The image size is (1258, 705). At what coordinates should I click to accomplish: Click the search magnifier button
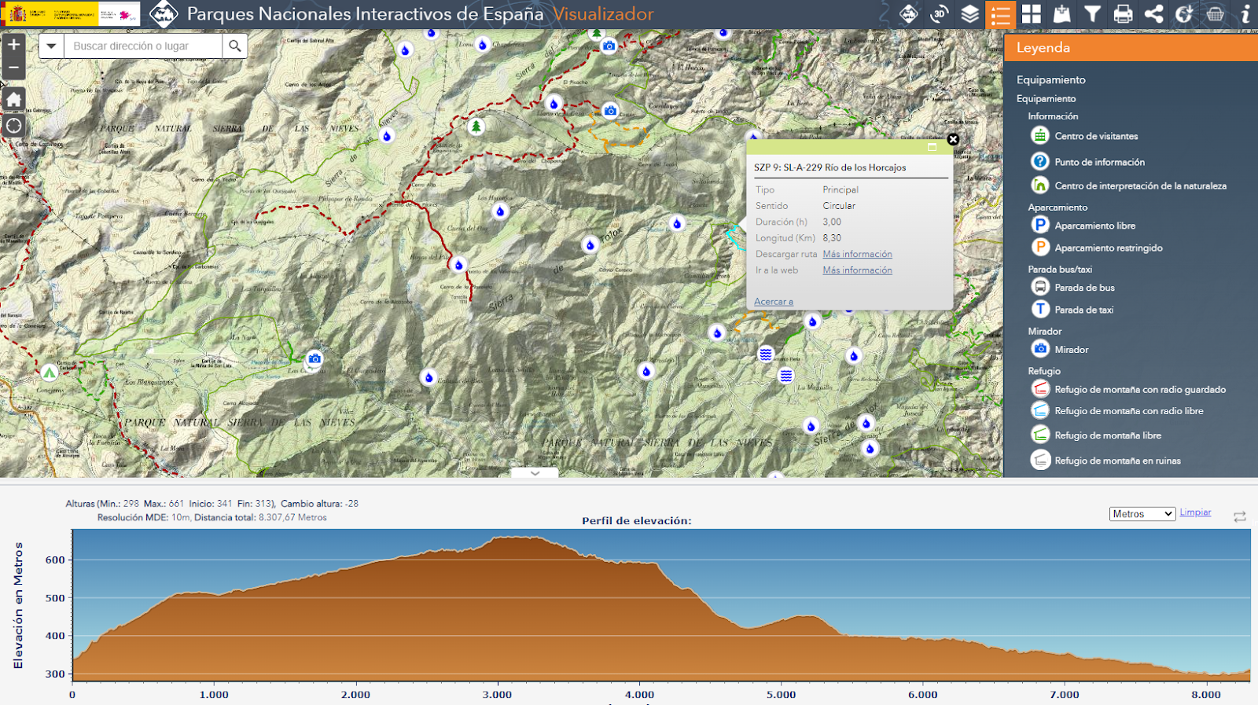point(235,46)
